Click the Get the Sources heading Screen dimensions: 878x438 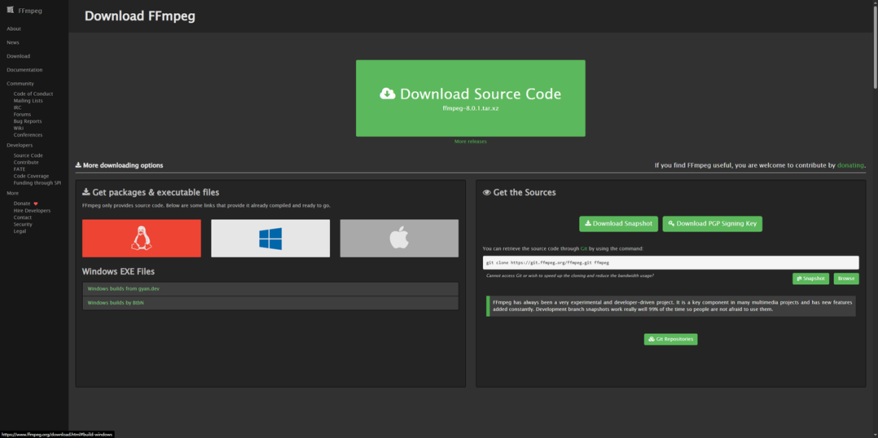pos(519,193)
